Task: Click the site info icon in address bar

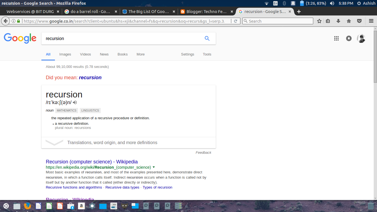Action: point(14,21)
